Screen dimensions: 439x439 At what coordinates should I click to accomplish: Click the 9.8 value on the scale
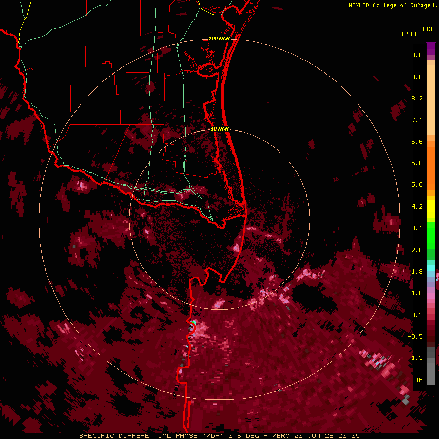click(417, 55)
